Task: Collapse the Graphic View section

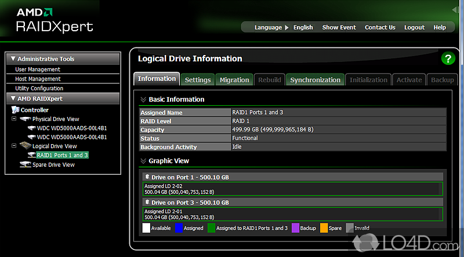Action: (143, 161)
